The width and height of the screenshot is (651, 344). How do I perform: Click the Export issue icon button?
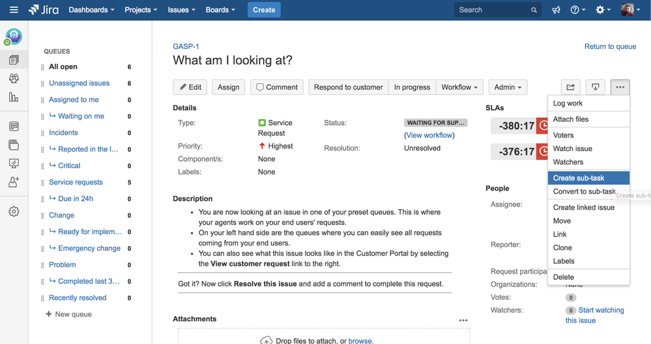(596, 87)
